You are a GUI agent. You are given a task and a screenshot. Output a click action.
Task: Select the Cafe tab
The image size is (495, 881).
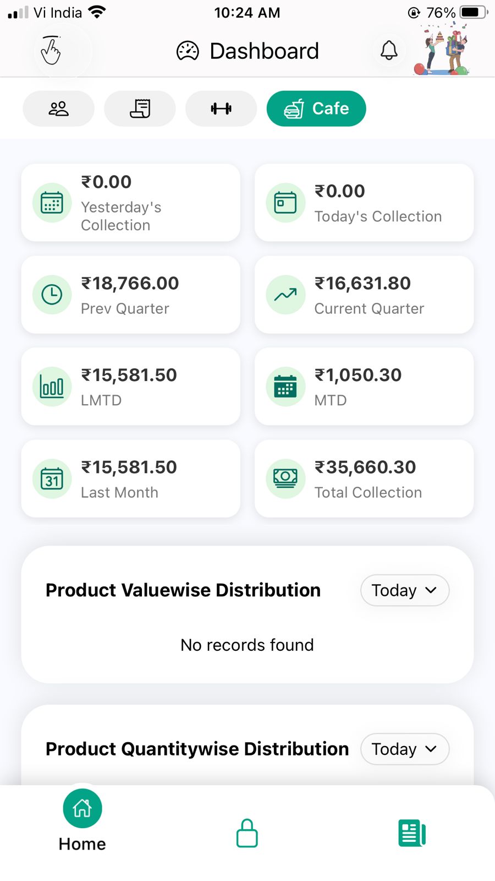coord(316,108)
